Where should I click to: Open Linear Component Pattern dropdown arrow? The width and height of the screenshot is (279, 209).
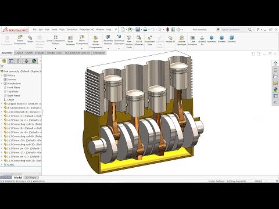[56, 48]
